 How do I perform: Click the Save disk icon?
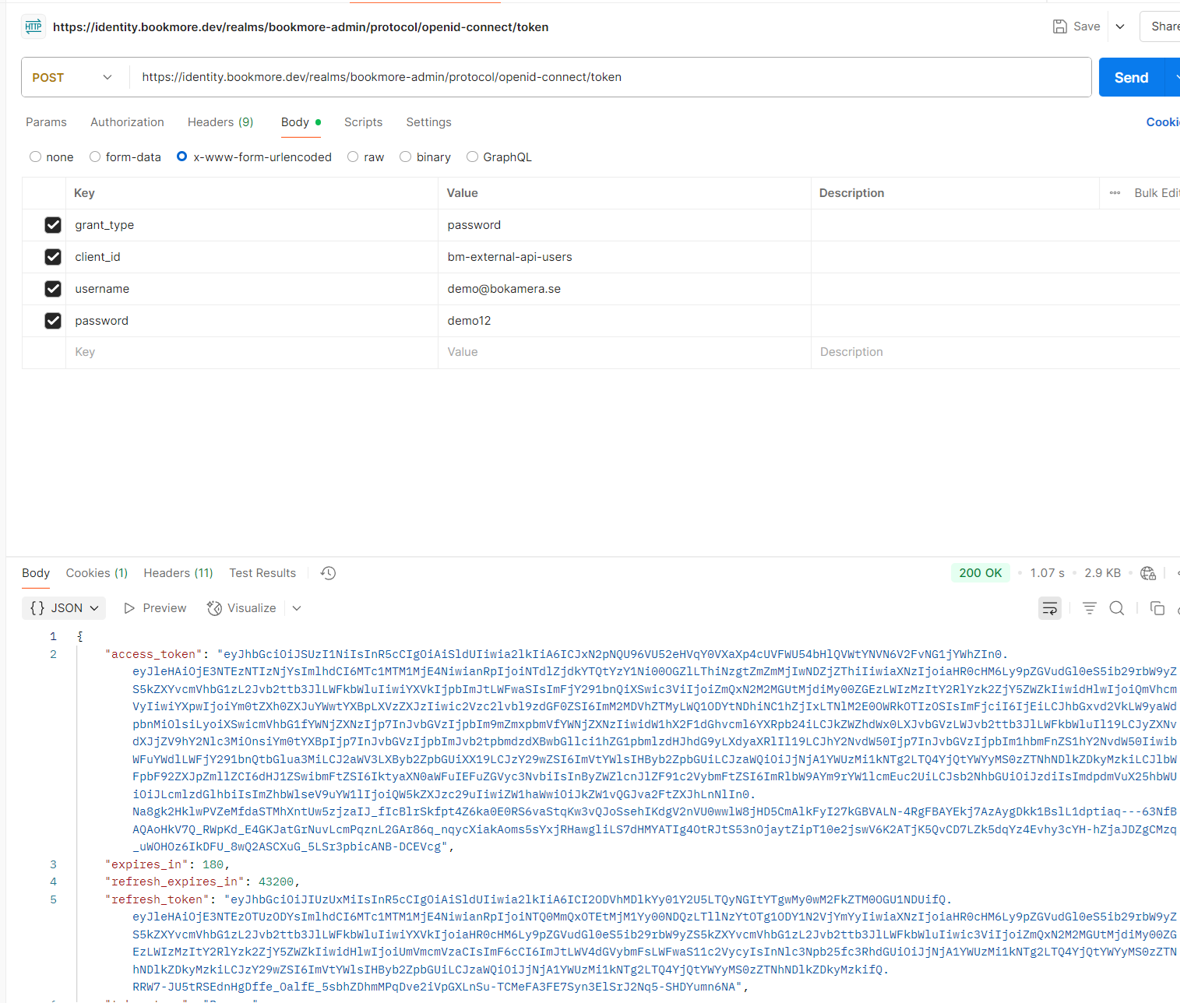[x=1059, y=26]
